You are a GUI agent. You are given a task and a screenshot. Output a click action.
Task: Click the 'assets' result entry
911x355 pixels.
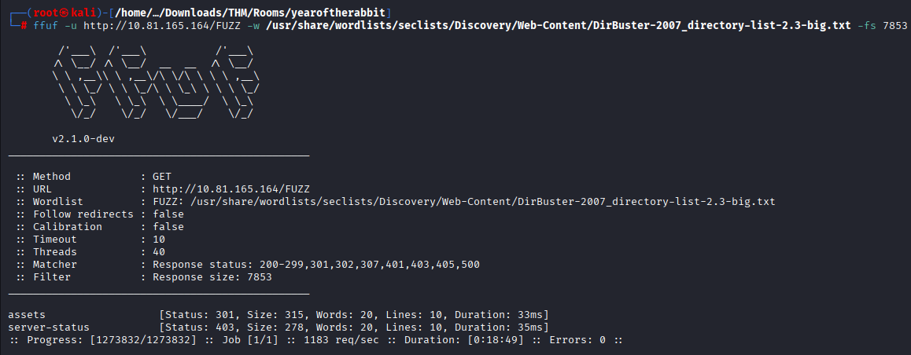(26, 315)
